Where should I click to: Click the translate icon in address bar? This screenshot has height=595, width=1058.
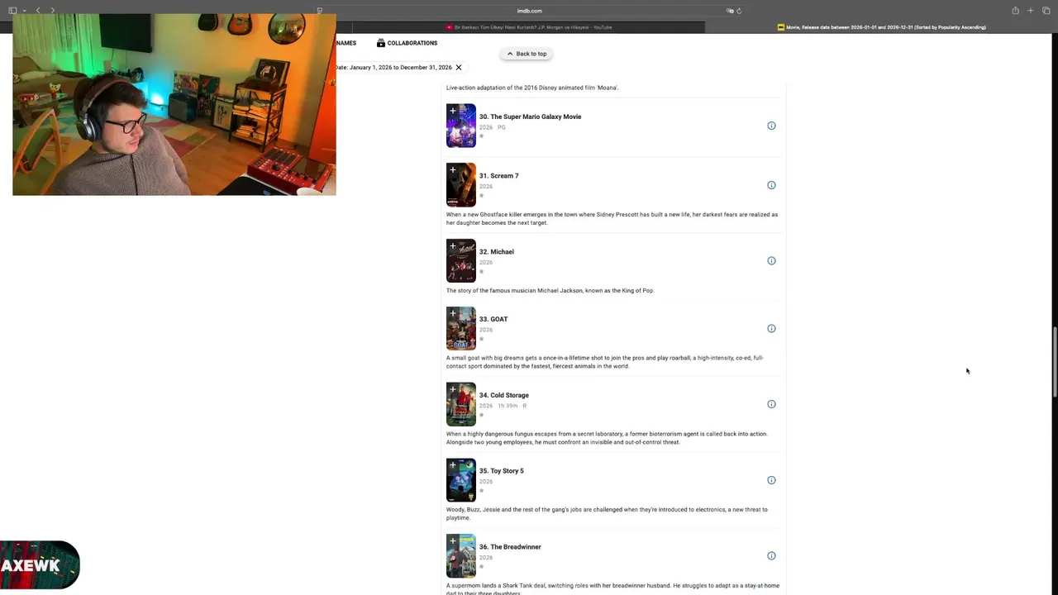[730, 11]
